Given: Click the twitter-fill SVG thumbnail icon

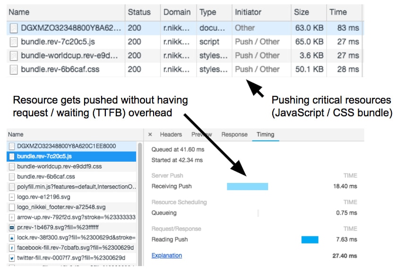Looking at the screenshot, I should pyautogui.click(x=11, y=258).
